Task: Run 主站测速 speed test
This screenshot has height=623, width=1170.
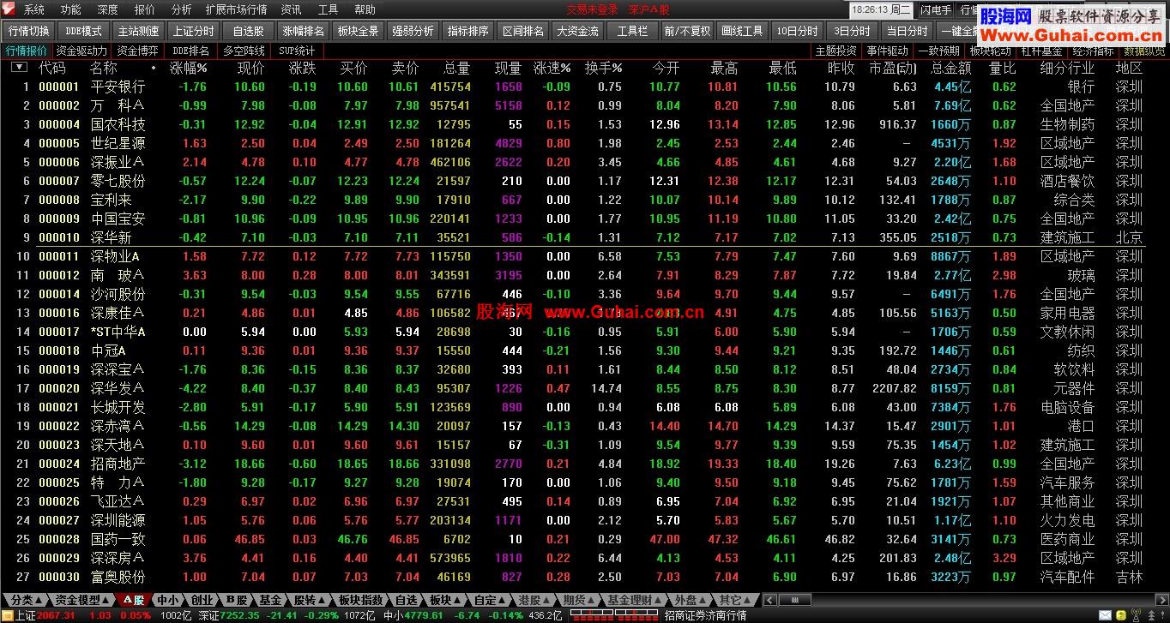Action: click(x=138, y=31)
